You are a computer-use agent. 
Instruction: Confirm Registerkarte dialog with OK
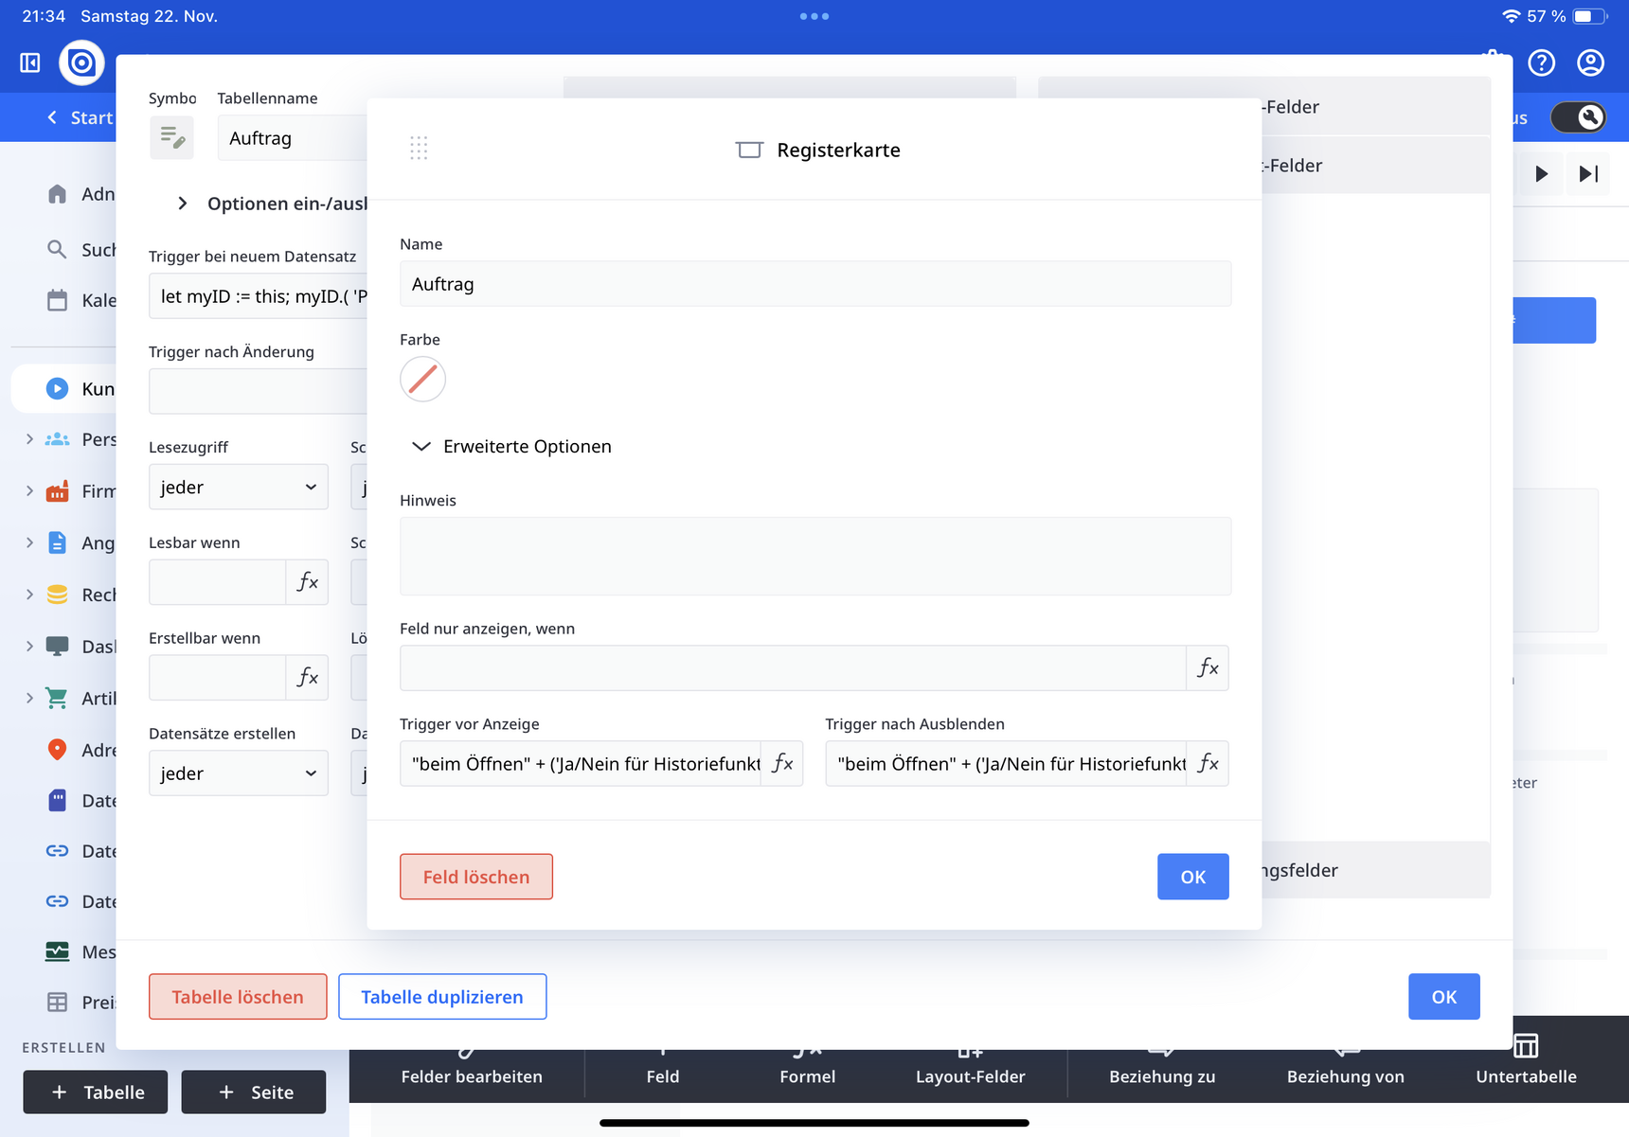tap(1193, 877)
